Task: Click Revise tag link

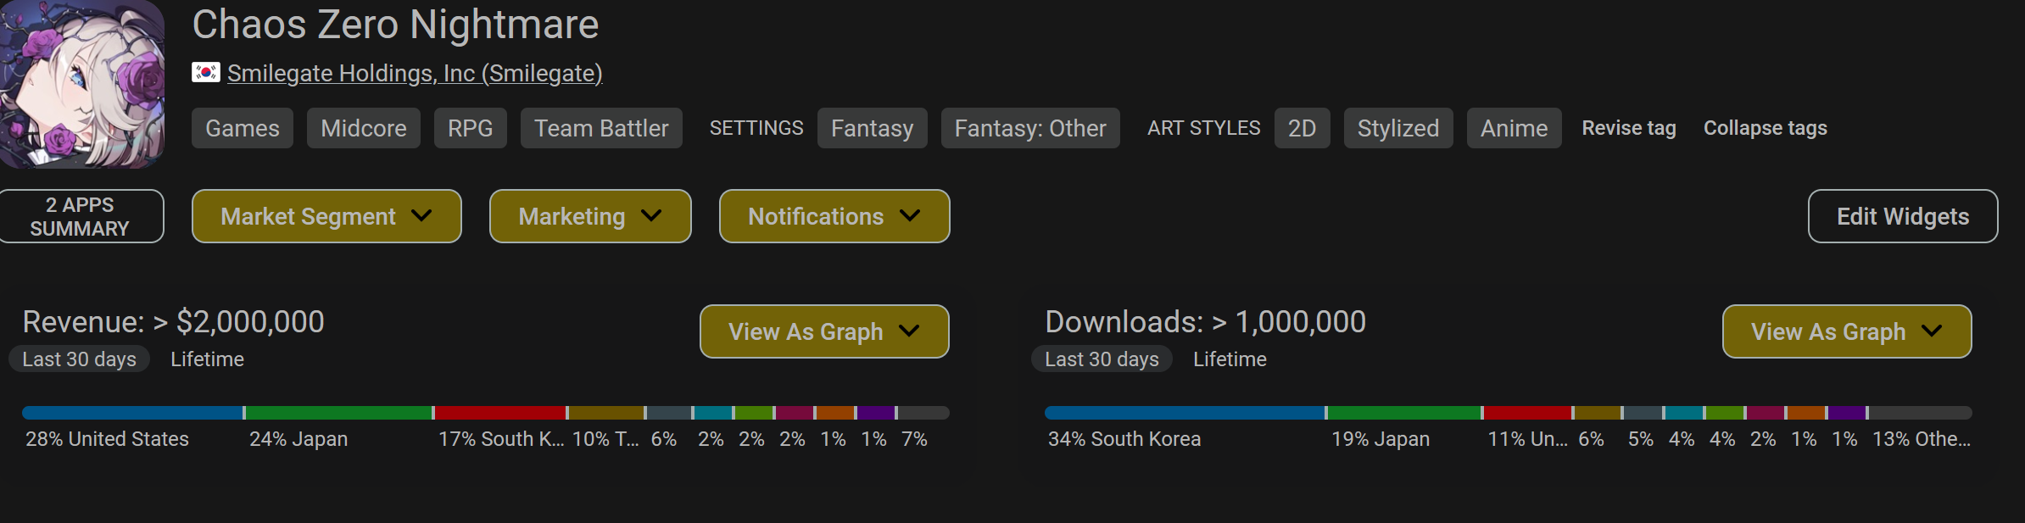Action: pos(1629,128)
